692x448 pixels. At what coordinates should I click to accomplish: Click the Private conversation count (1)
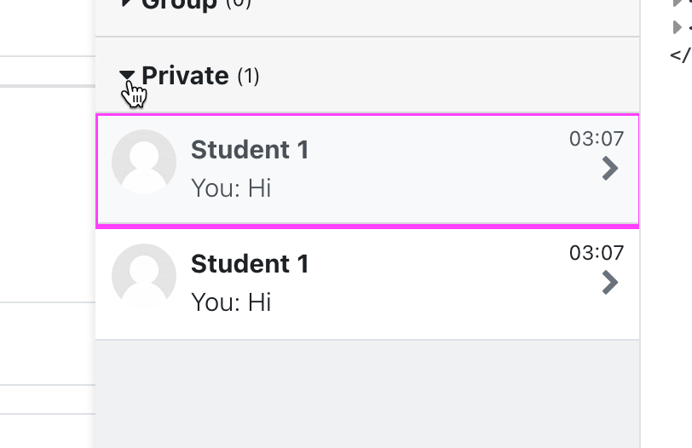click(x=248, y=77)
